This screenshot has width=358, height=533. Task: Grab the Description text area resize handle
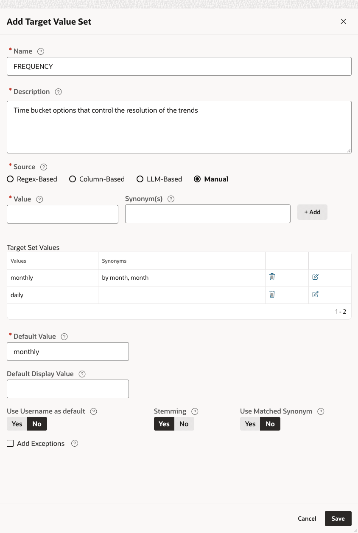tap(348, 150)
